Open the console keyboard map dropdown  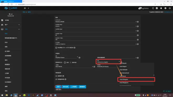click(x=117, y=58)
